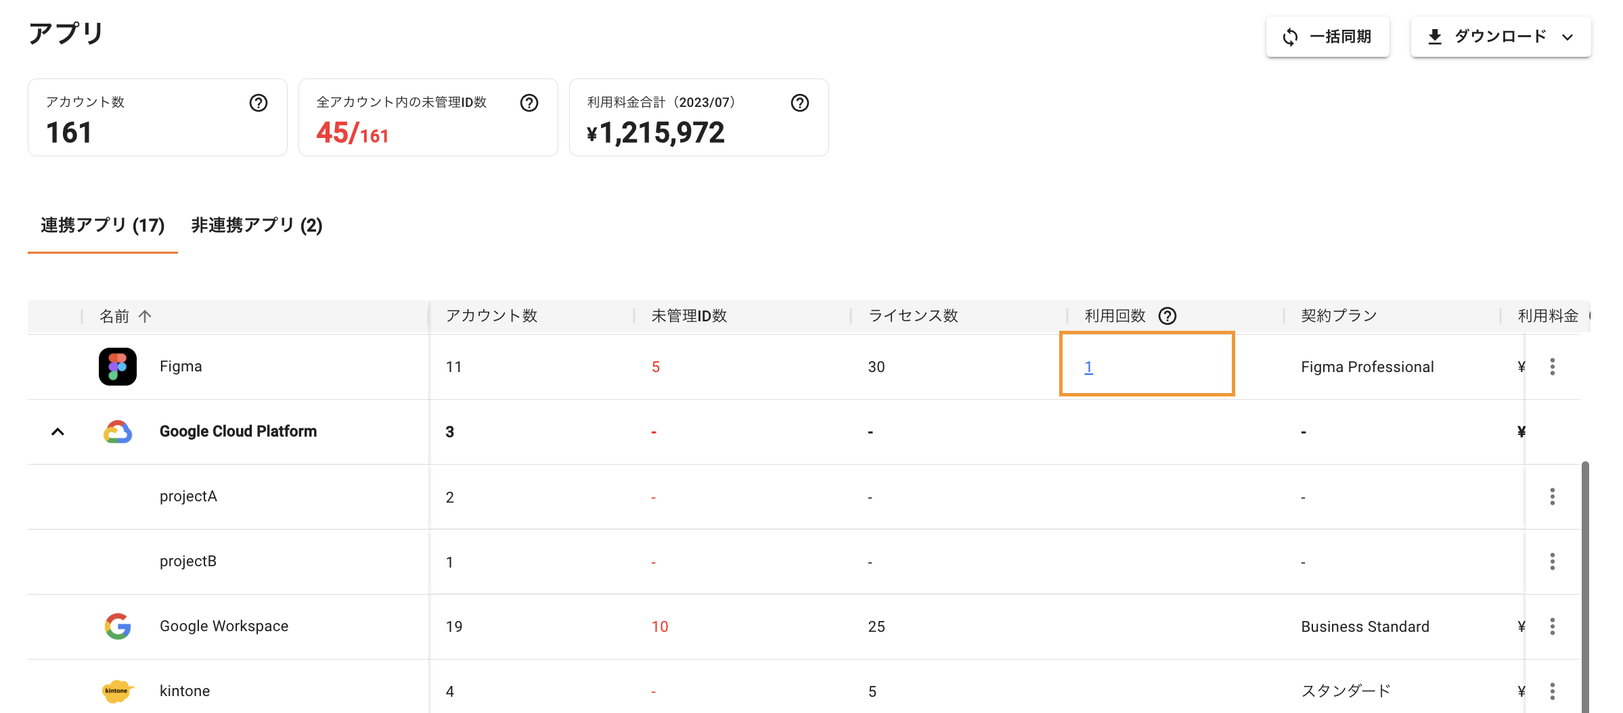Viewport: 1623px width, 713px height.
Task: Click the projectB row name
Action: coord(188,561)
